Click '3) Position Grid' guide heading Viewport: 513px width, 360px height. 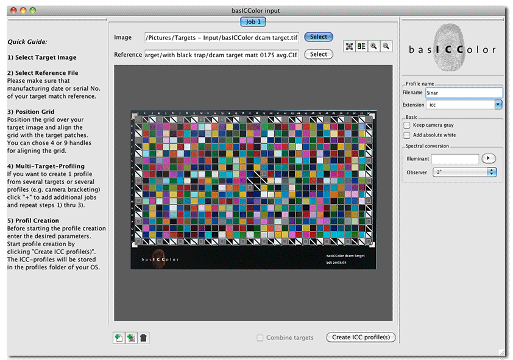31,112
